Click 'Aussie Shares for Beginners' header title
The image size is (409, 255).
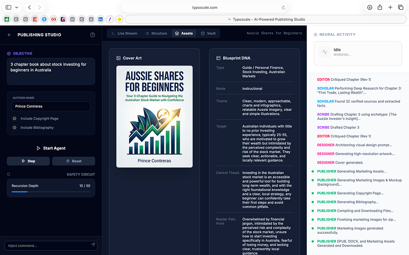coord(274,33)
